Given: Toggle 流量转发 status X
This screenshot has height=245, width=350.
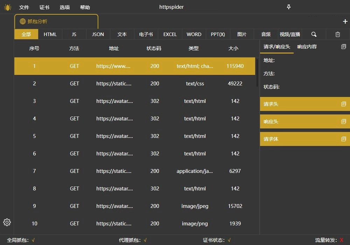Looking at the screenshot, I should pos(342,240).
